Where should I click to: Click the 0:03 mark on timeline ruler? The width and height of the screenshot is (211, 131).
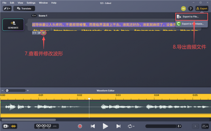click(x=118, y=95)
